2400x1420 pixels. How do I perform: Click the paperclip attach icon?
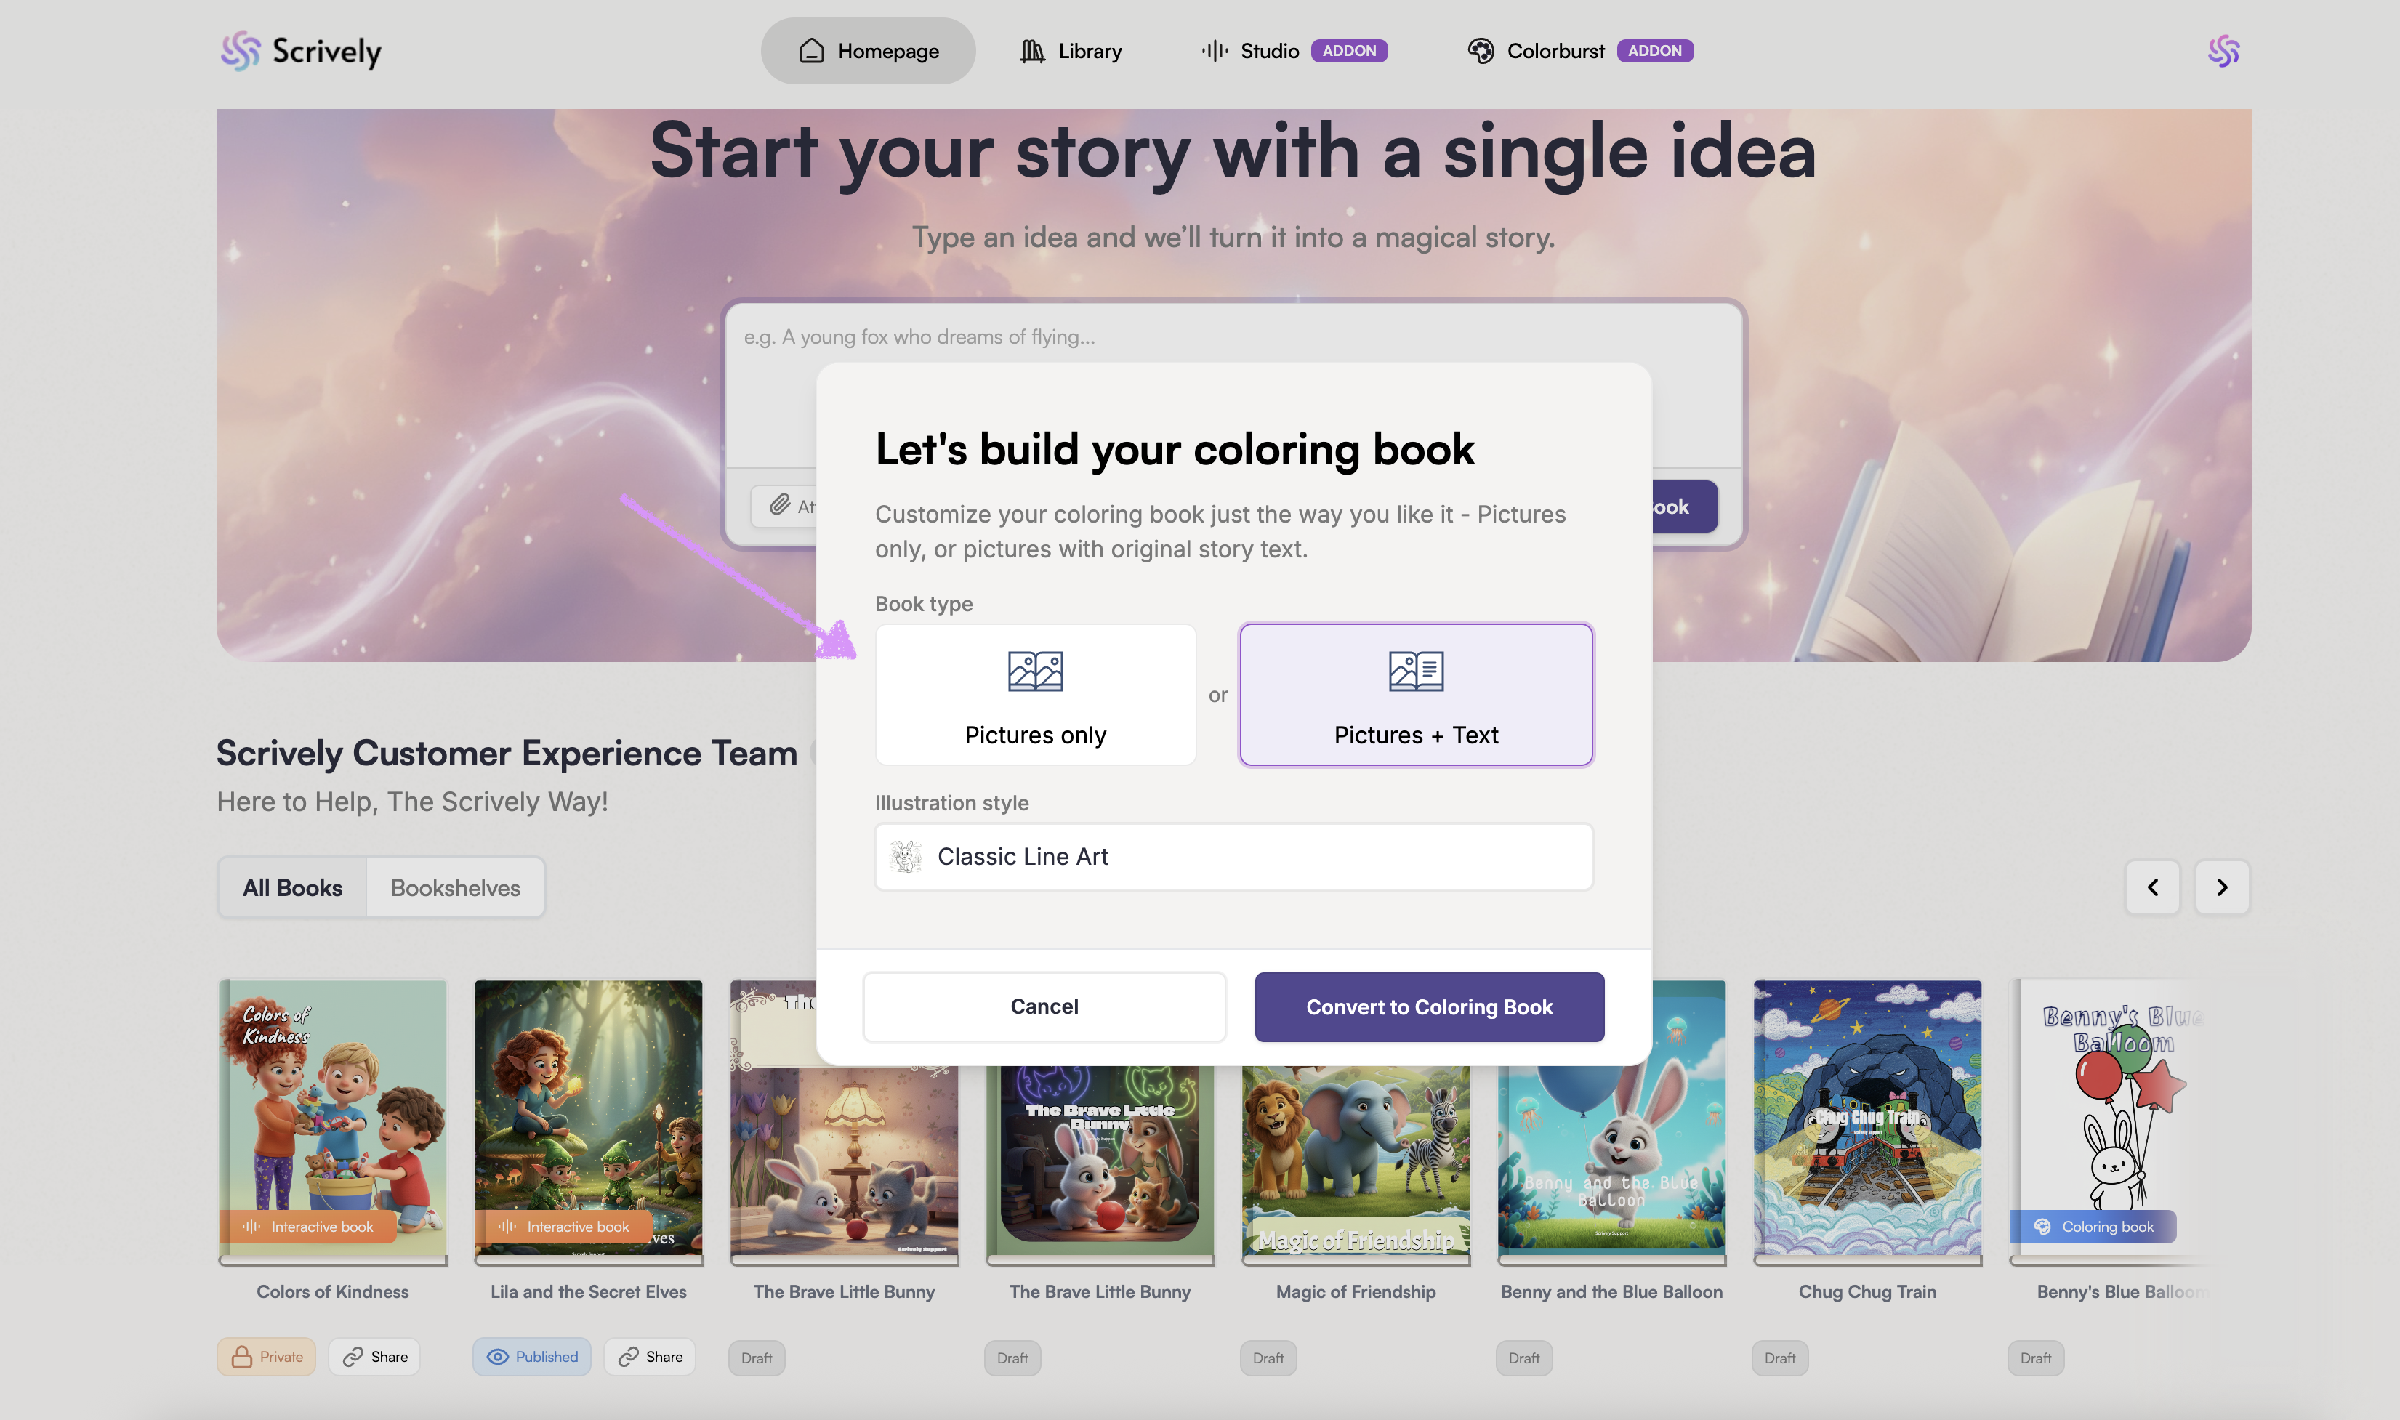[x=781, y=504]
